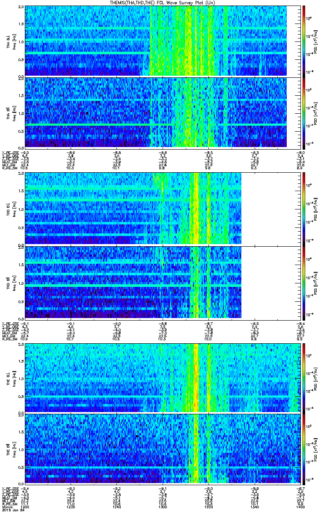Image resolution: width=321 pixels, height=513 pixels.
Task: Click the color bar beside the THA BII panel
Action: 304,112
